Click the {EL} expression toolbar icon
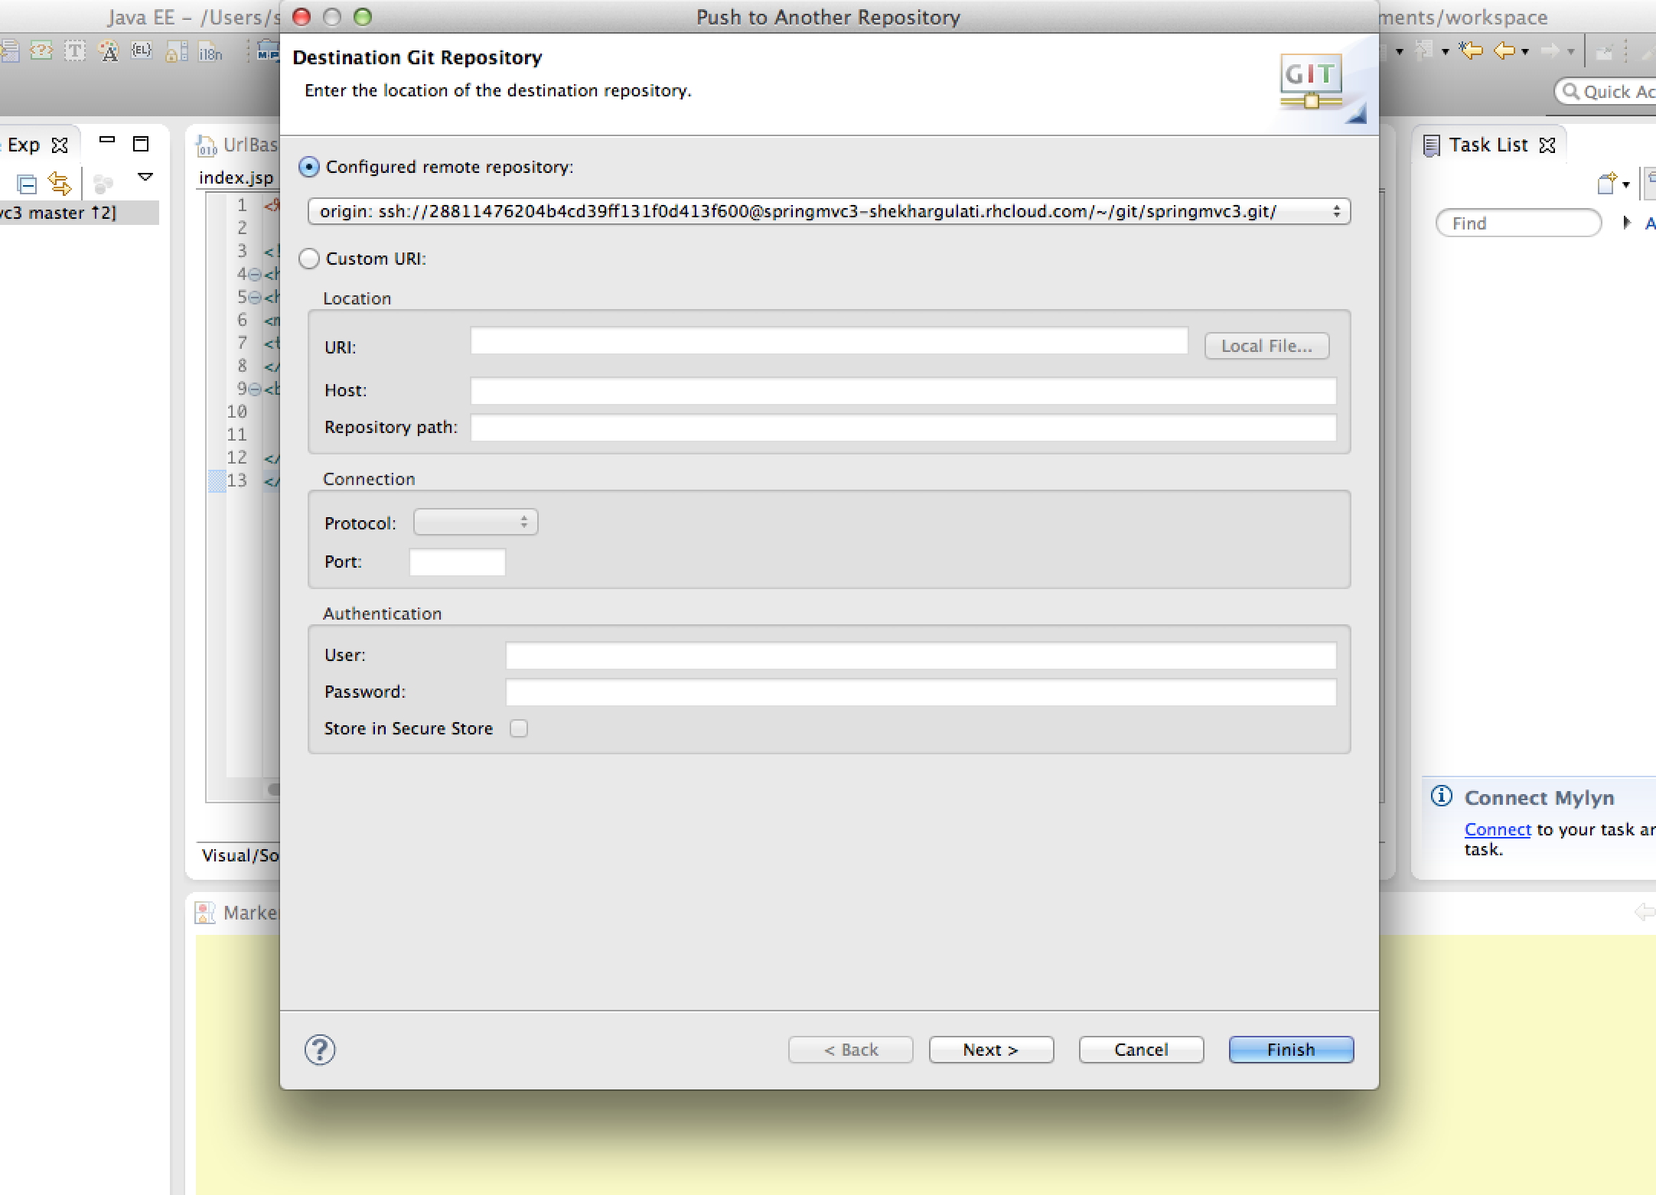This screenshot has height=1195, width=1656. point(142,50)
